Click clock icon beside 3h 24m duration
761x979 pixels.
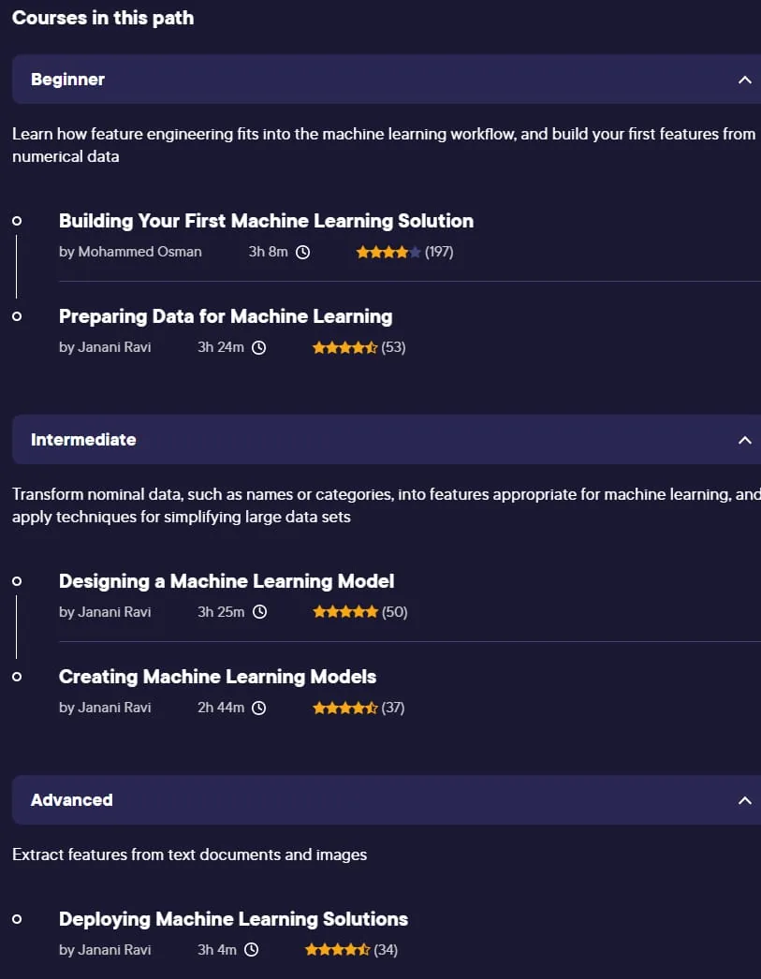tap(259, 348)
